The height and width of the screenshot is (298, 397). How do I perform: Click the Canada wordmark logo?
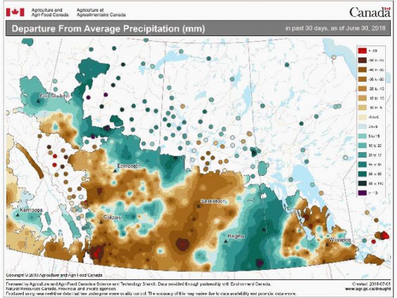point(370,12)
